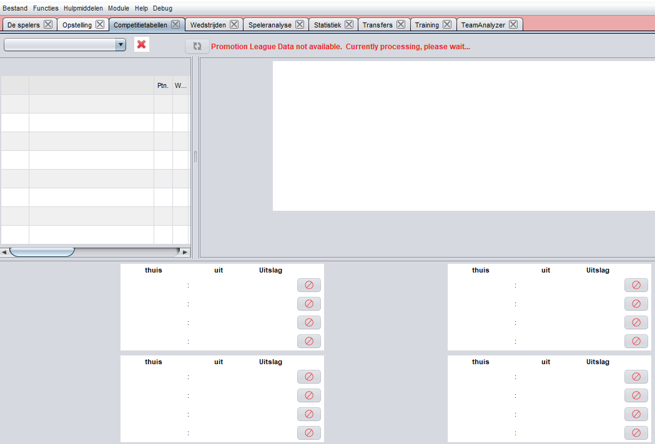Close the Transfers tab
Screen dimensions: 655x444
point(401,24)
